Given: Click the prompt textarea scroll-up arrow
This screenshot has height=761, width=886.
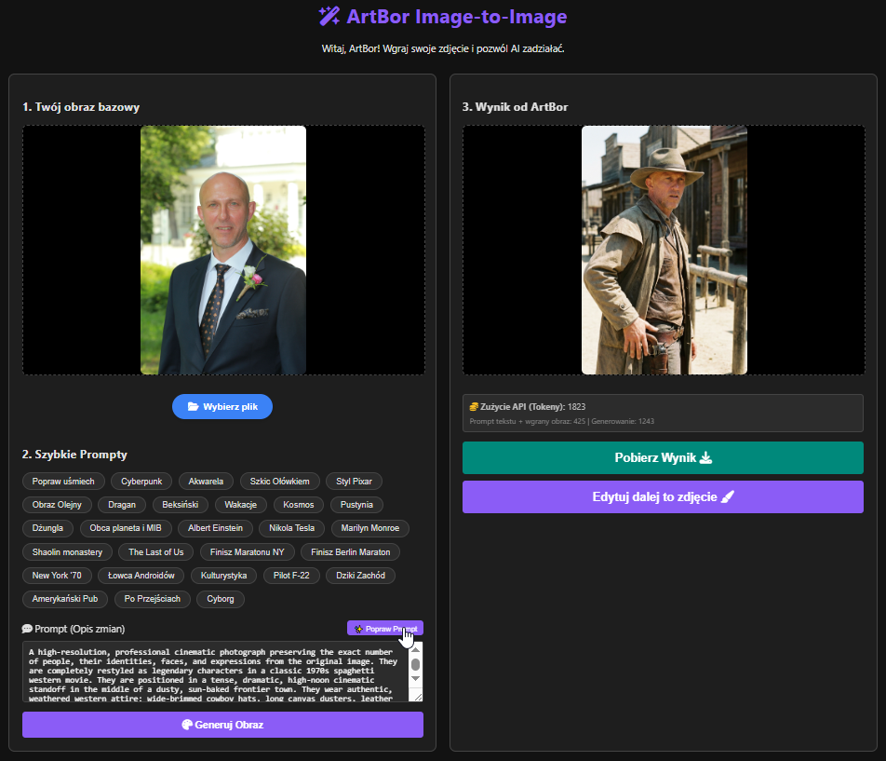Looking at the screenshot, I should [416, 648].
